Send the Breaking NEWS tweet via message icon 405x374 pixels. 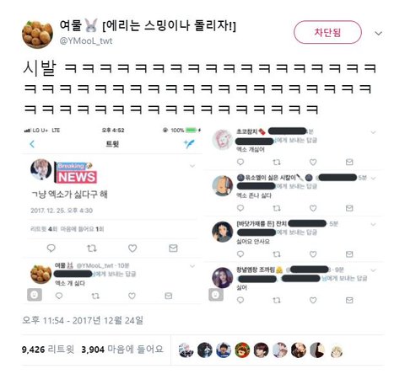[x=173, y=248]
